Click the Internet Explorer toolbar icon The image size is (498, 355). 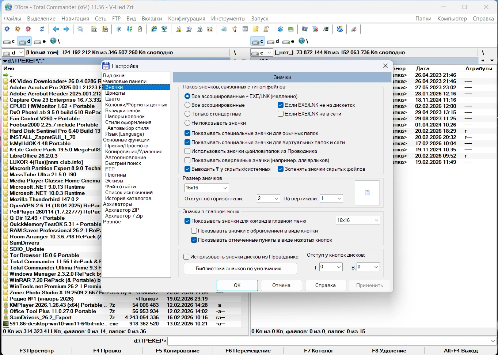coord(154,29)
